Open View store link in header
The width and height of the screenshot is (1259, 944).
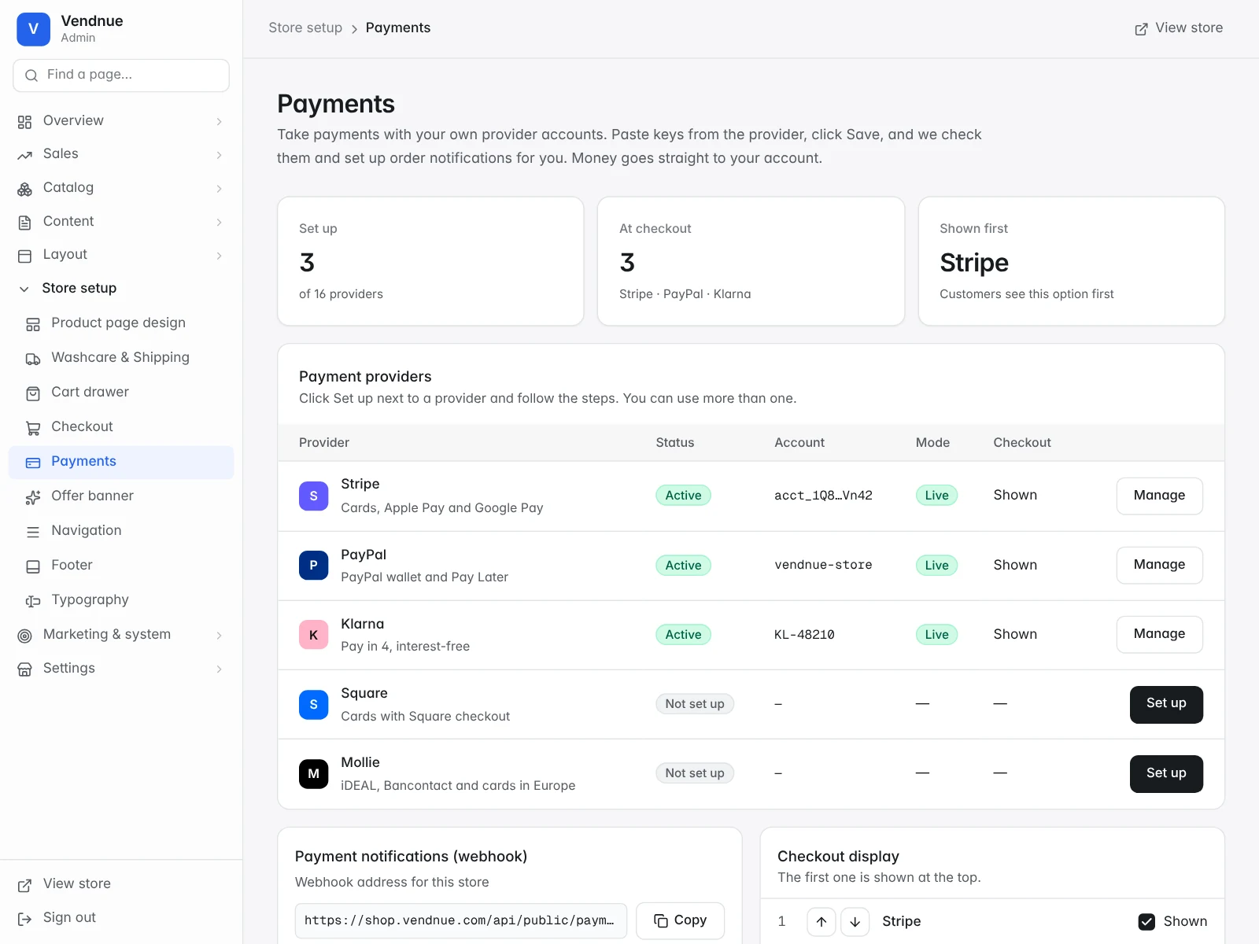(1178, 28)
